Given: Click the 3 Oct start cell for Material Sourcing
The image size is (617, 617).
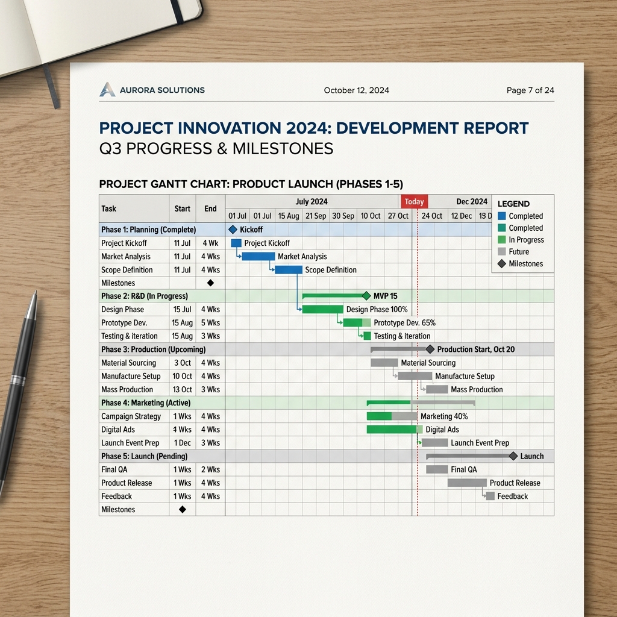Looking at the screenshot, I should (182, 363).
